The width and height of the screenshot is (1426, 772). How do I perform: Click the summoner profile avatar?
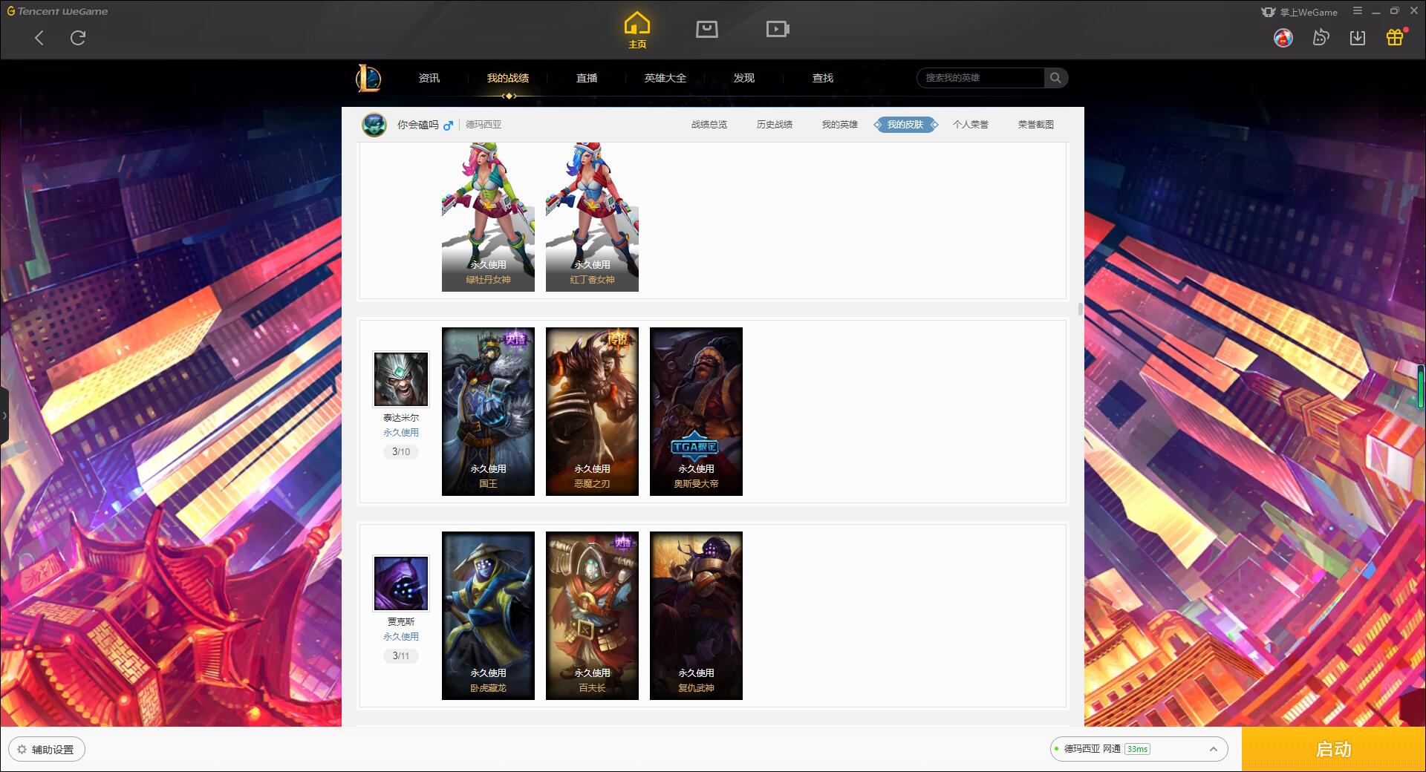click(x=374, y=125)
